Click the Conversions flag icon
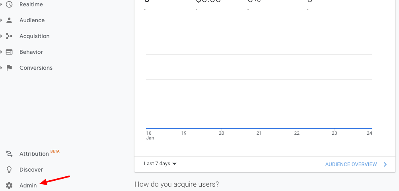Viewport: 399px width, 191px height. coord(9,68)
